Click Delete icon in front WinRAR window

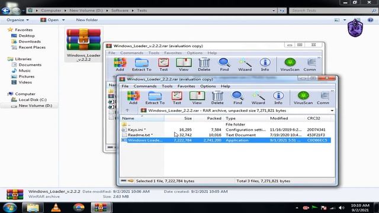(217, 98)
